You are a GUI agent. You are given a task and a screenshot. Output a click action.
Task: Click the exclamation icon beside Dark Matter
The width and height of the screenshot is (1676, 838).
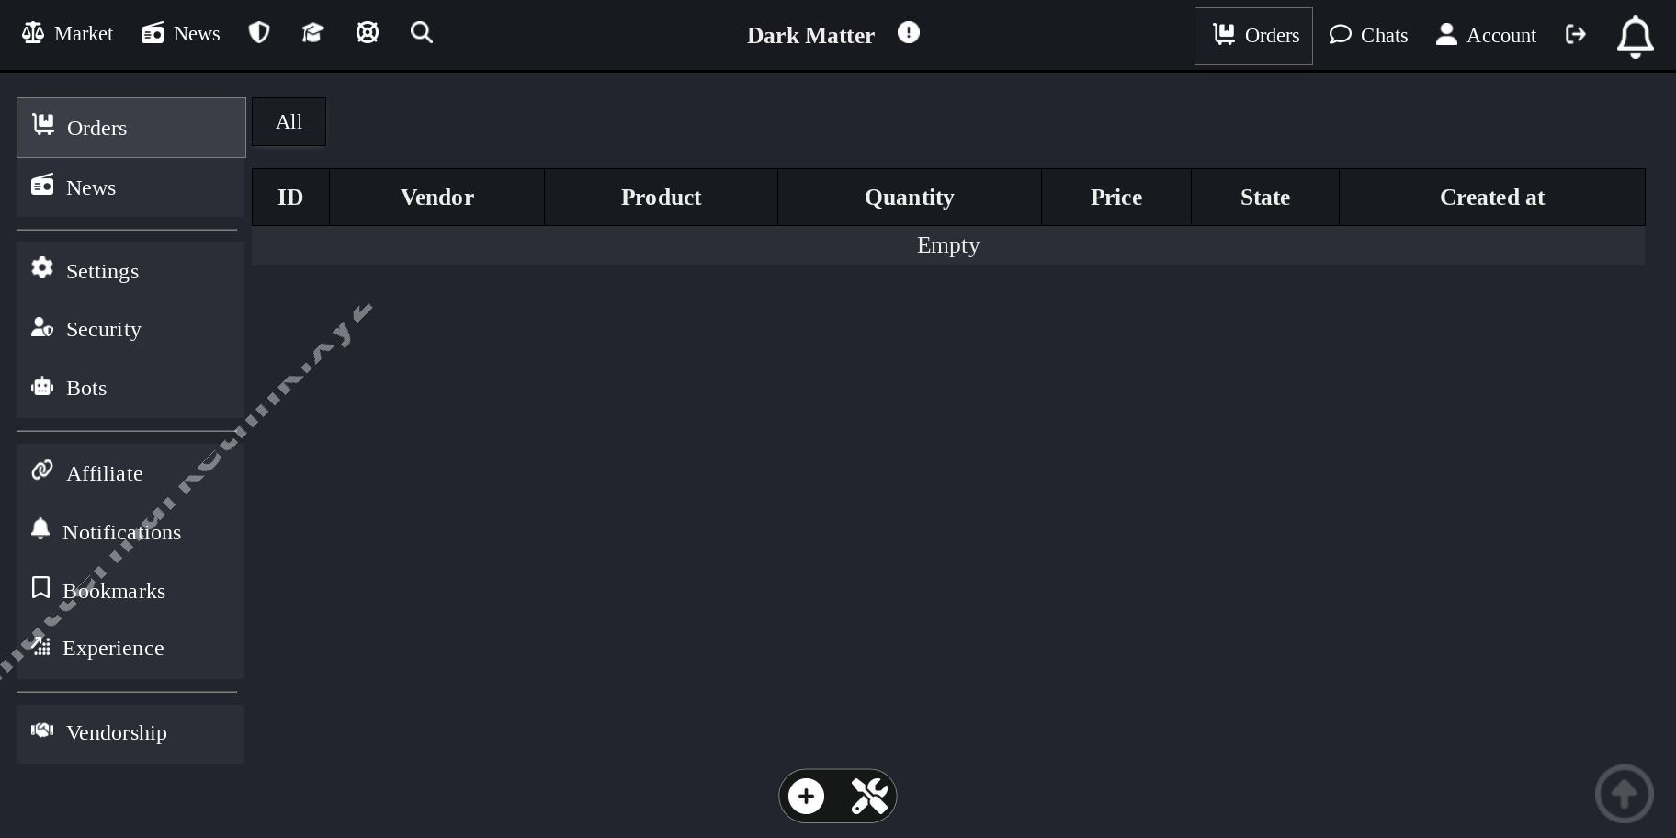[908, 32]
